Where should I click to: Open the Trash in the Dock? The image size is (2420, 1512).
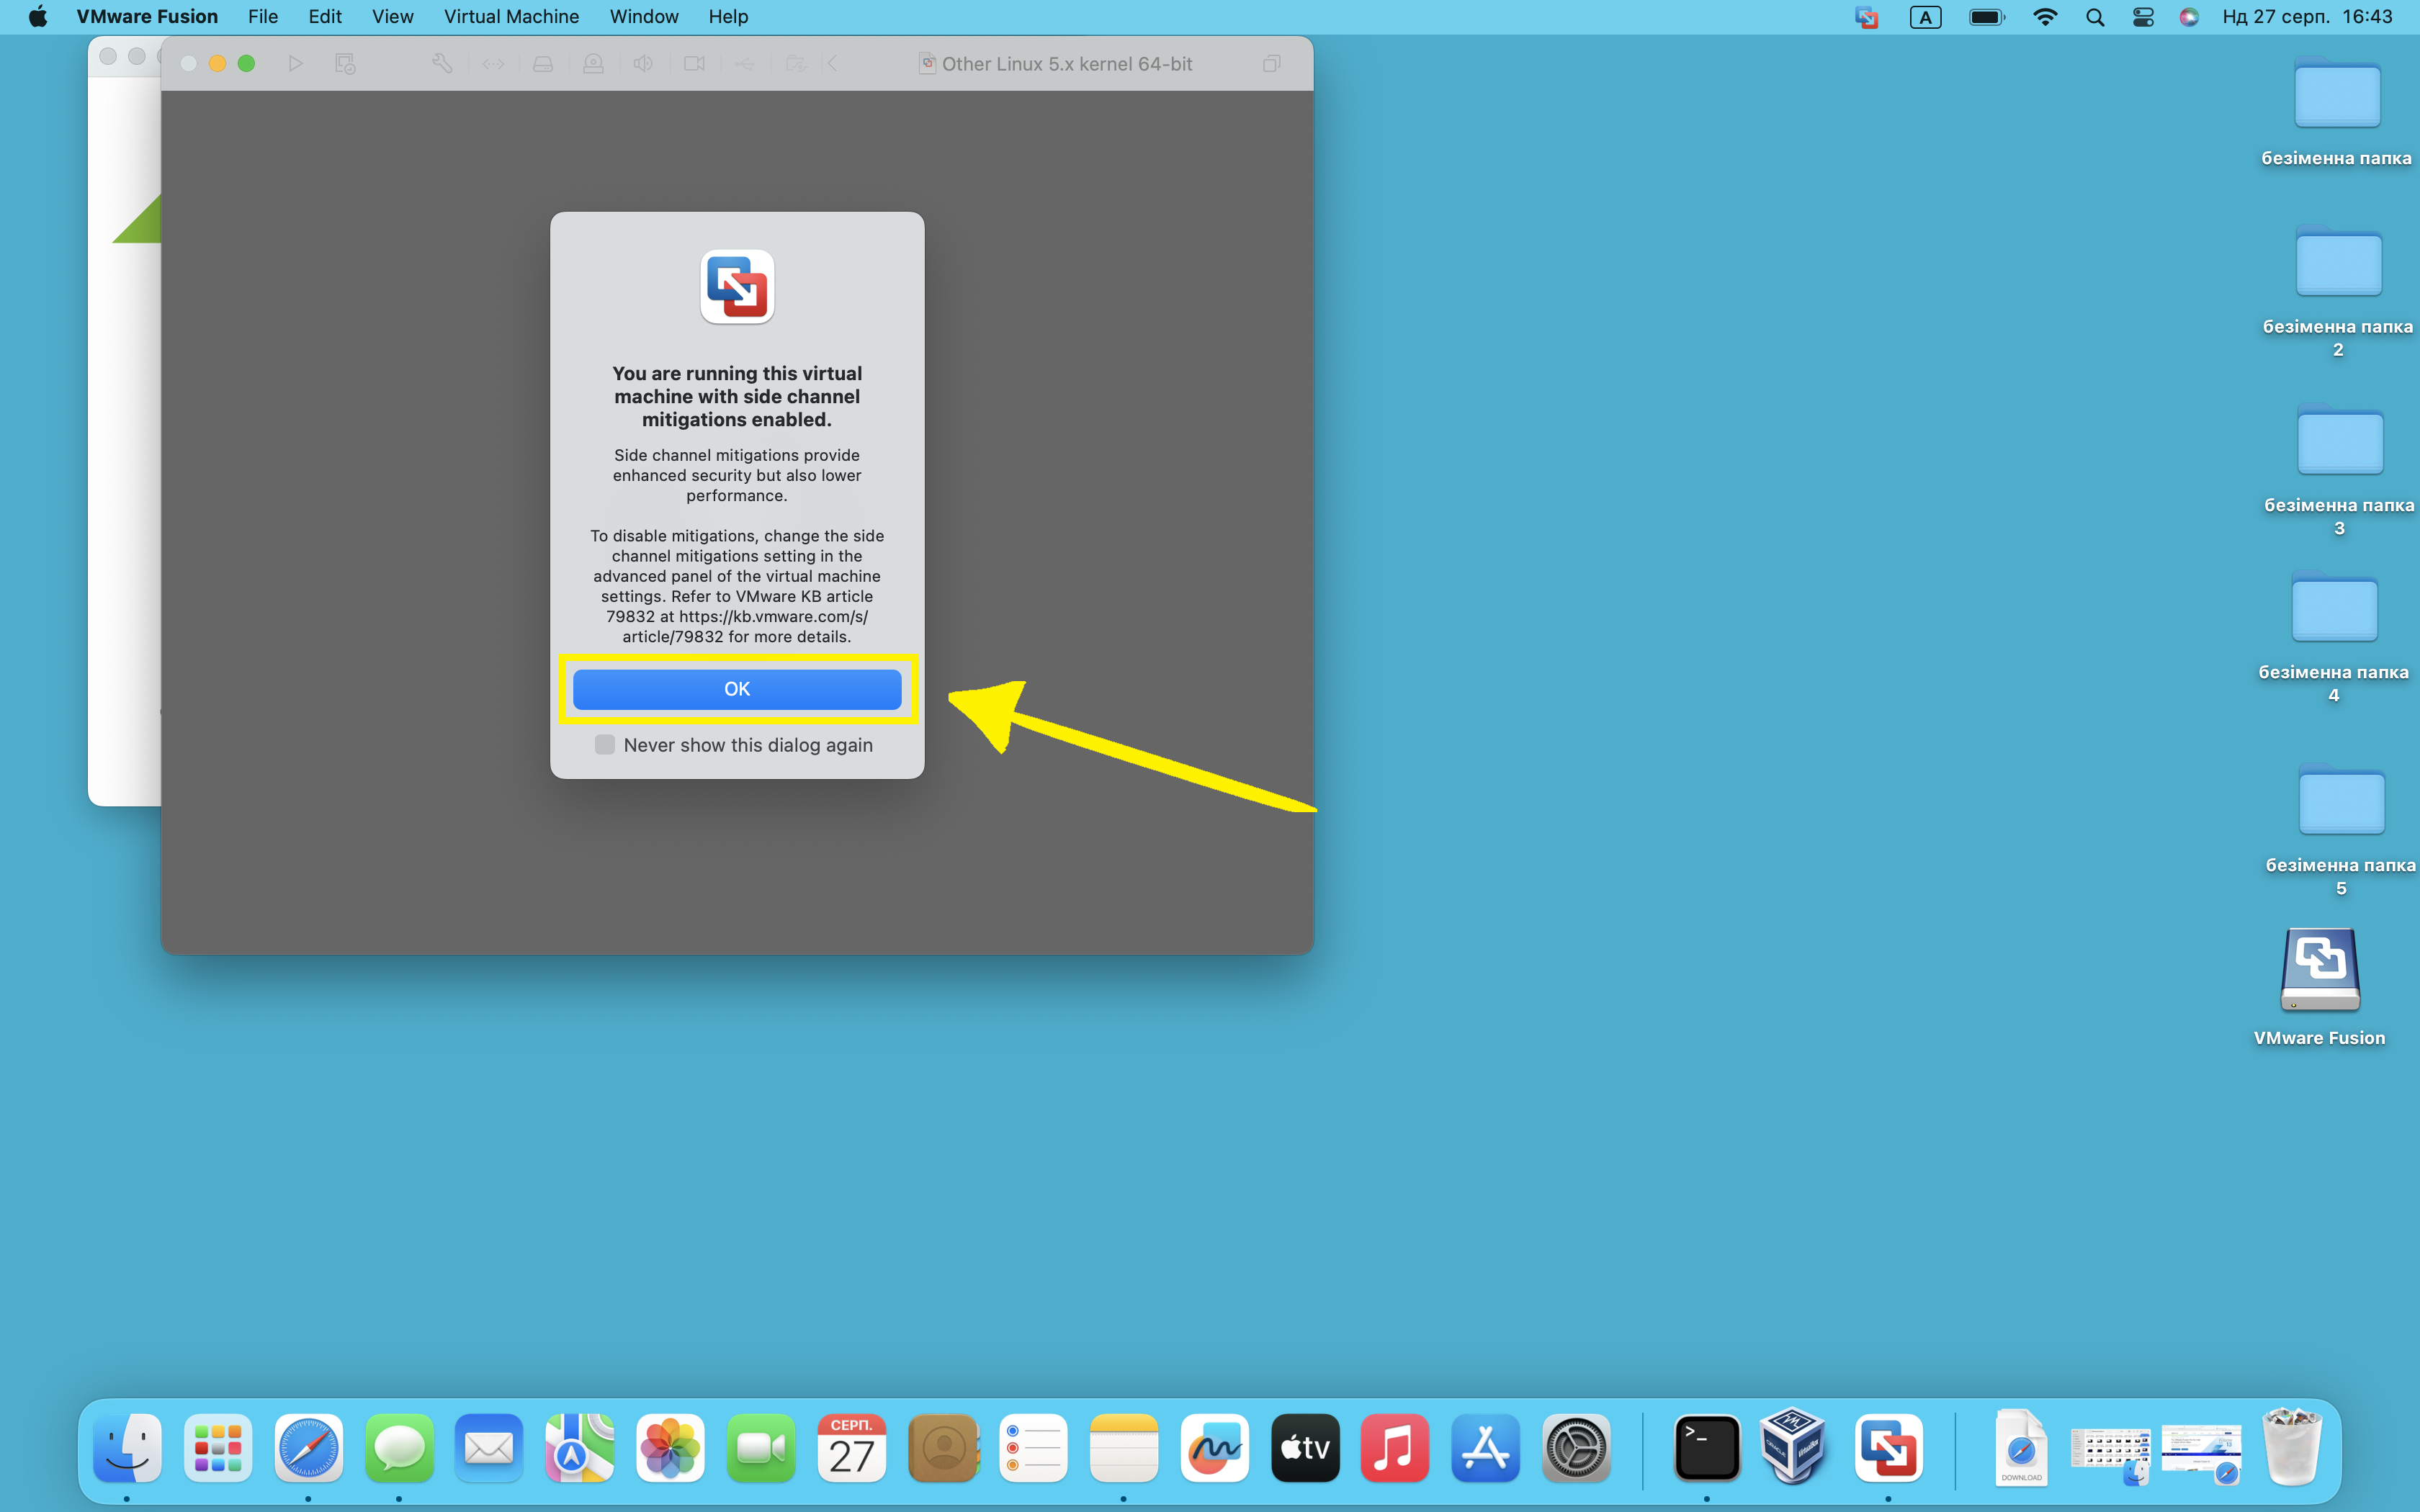pyautogui.click(x=2291, y=1448)
